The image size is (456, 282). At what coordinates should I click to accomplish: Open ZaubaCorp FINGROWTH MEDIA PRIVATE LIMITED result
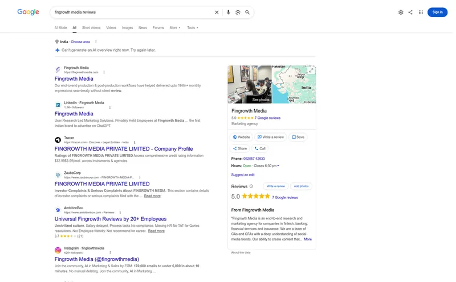coord(102,184)
